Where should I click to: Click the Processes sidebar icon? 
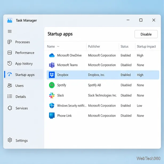point(10,42)
